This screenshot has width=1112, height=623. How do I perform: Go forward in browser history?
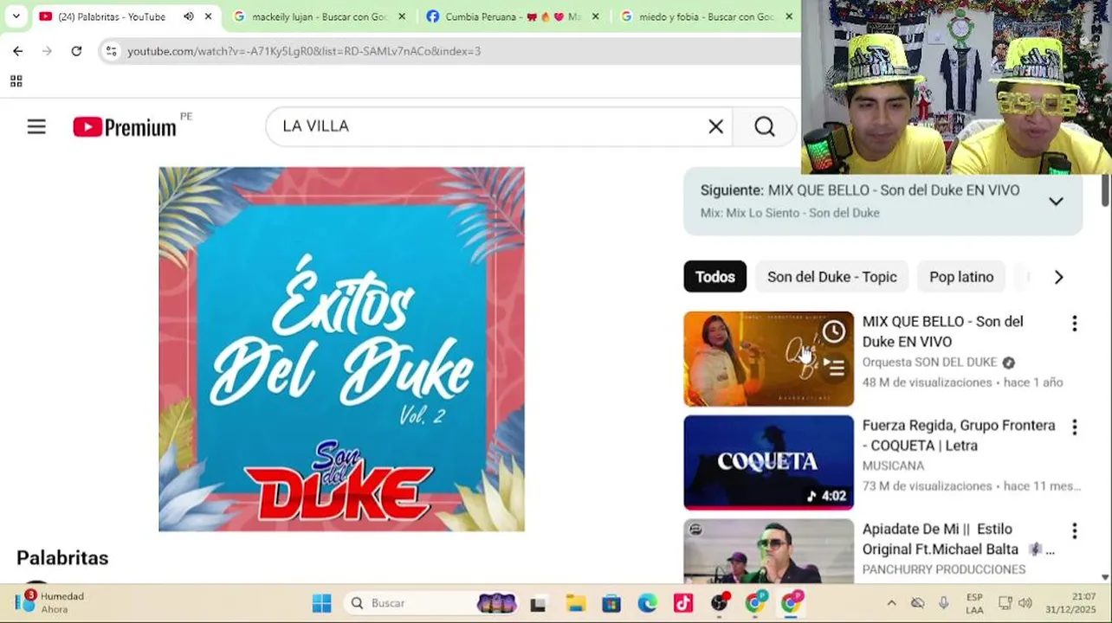point(47,51)
